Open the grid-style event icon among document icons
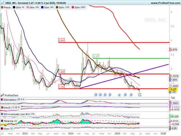This screenshot has height=136, width=181. coord(119,95)
